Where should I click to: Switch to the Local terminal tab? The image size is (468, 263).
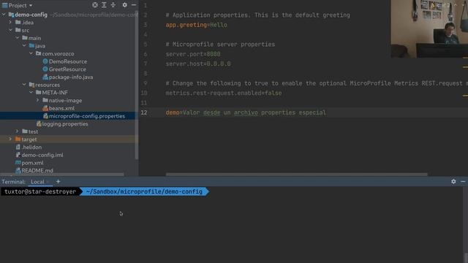(x=37, y=182)
